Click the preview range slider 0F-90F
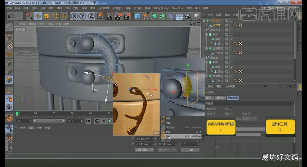The image size is (307, 167). coord(49,121)
